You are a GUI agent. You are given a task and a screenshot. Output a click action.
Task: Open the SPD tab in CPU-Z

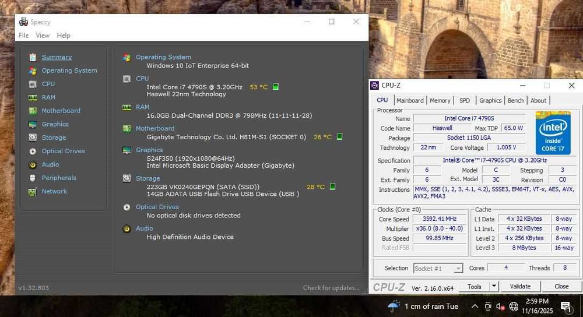tap(465, 100)
